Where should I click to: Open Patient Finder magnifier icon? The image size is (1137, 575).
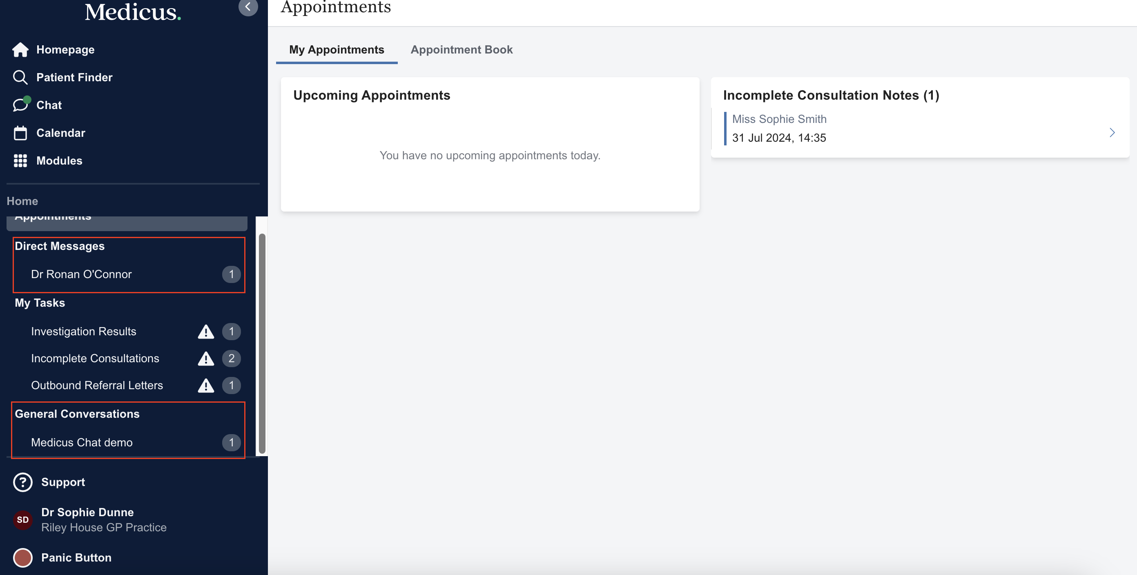pyautogui.click(x=20, y=78)
